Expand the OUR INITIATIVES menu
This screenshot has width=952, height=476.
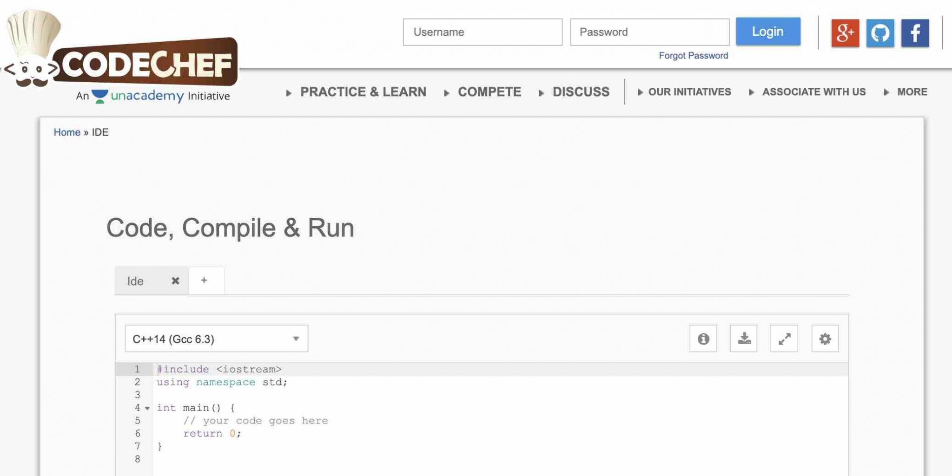tap(689, 91)
